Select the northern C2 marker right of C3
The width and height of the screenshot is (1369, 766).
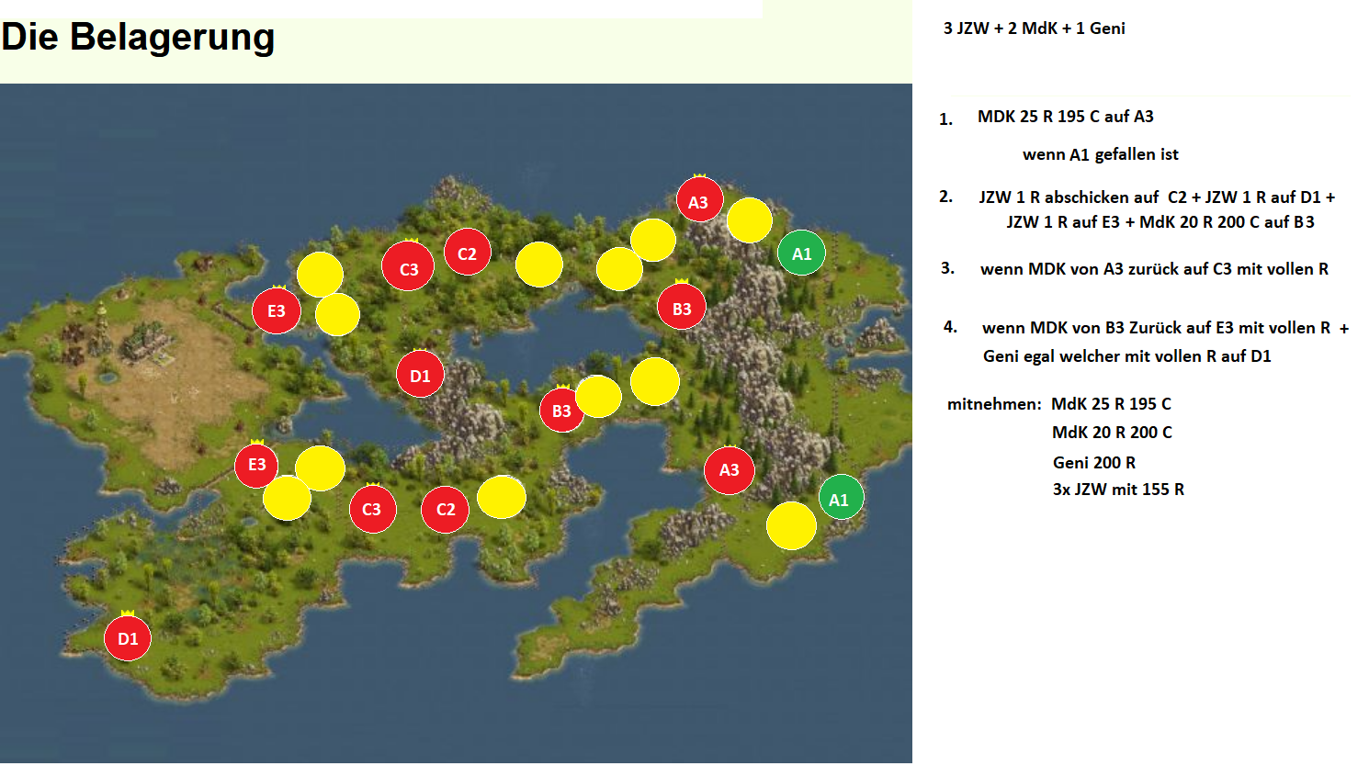(x=467, y=253)
